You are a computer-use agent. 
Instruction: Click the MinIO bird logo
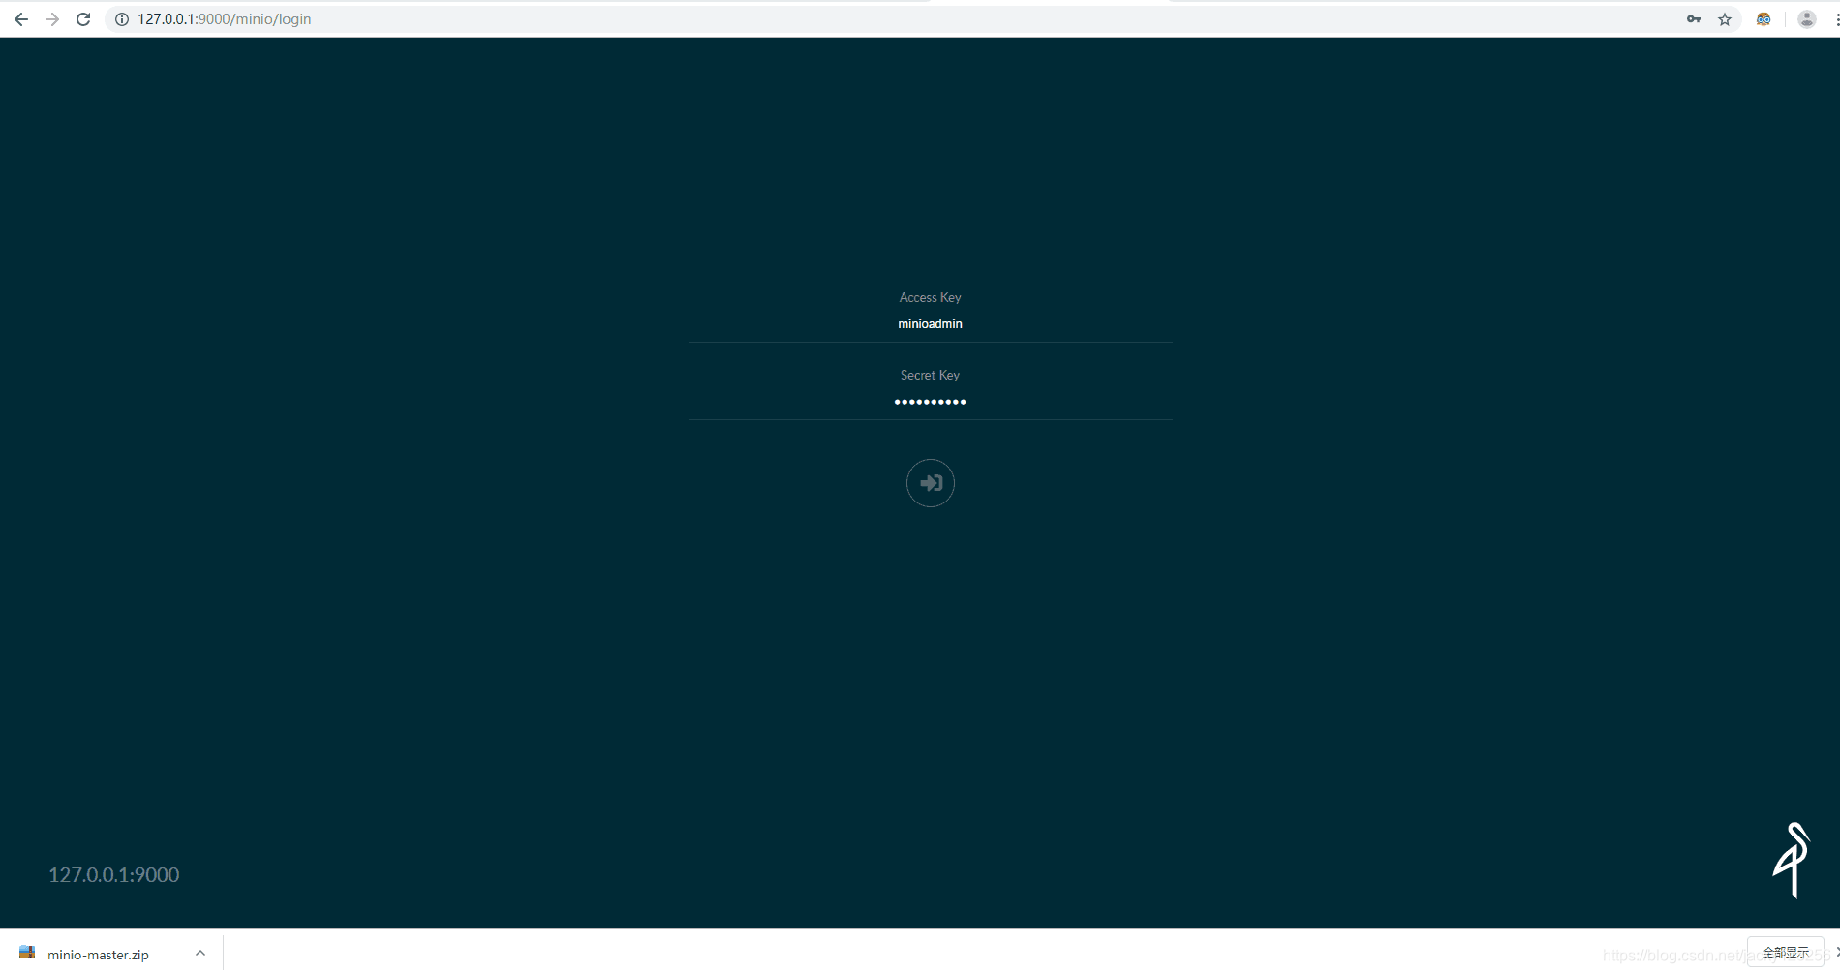1793,860
